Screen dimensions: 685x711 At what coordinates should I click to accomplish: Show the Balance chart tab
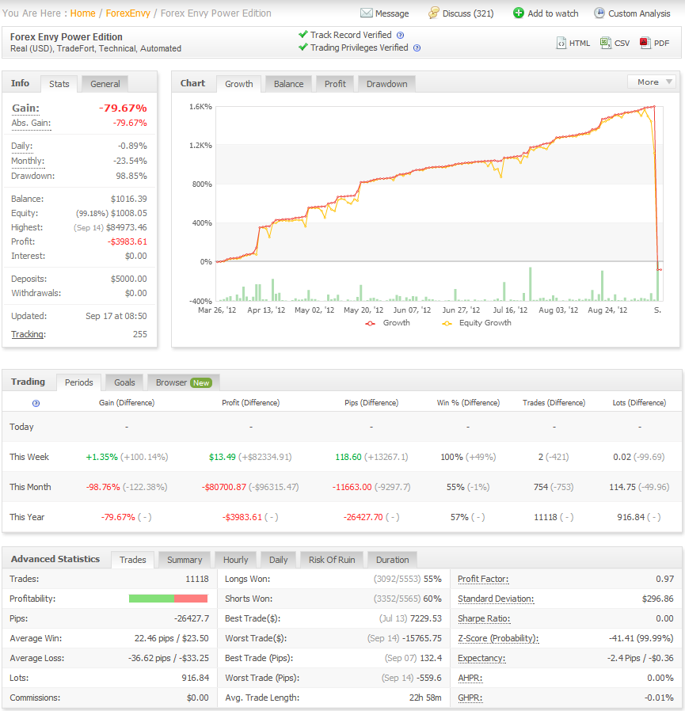point(288,84)
